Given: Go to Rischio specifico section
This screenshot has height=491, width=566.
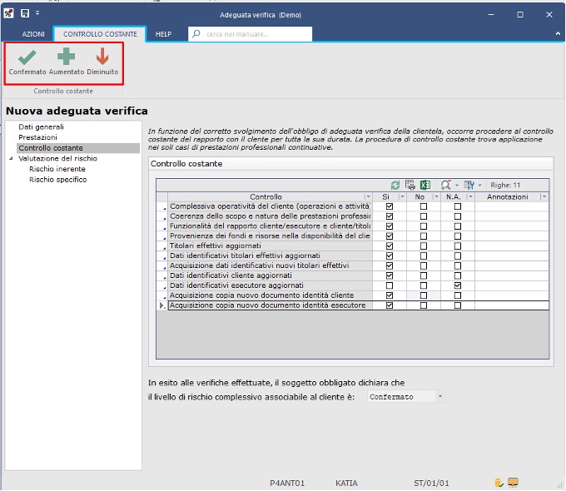Looking at the screenshot, I should 57,179.
